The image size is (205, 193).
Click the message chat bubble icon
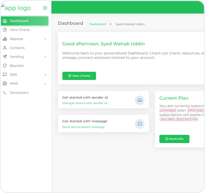coord(140,124)
